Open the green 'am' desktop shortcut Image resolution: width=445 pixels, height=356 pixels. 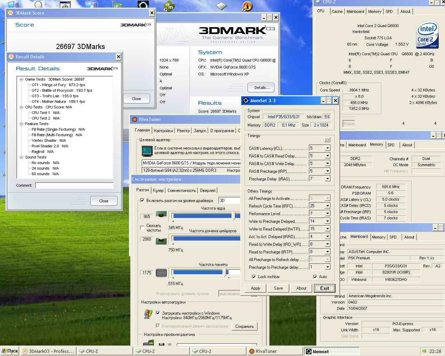tap(169, 6)
